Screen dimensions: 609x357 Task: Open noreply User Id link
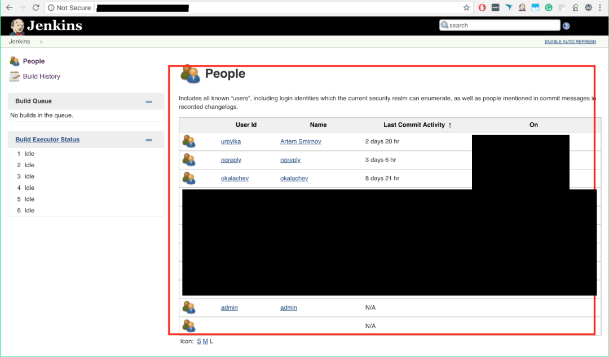click(x=231, y=160)
